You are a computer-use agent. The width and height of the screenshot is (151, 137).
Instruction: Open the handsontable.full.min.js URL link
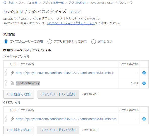click(x=65, y=73)
